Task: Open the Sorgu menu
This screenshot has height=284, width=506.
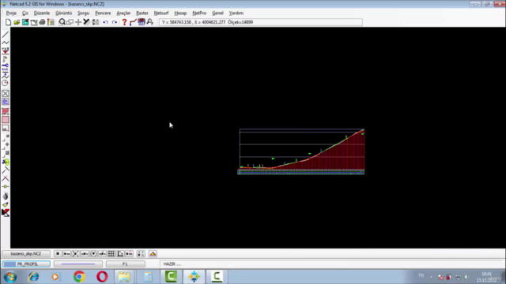Action: pyautogui.click(x=83, y=13)
